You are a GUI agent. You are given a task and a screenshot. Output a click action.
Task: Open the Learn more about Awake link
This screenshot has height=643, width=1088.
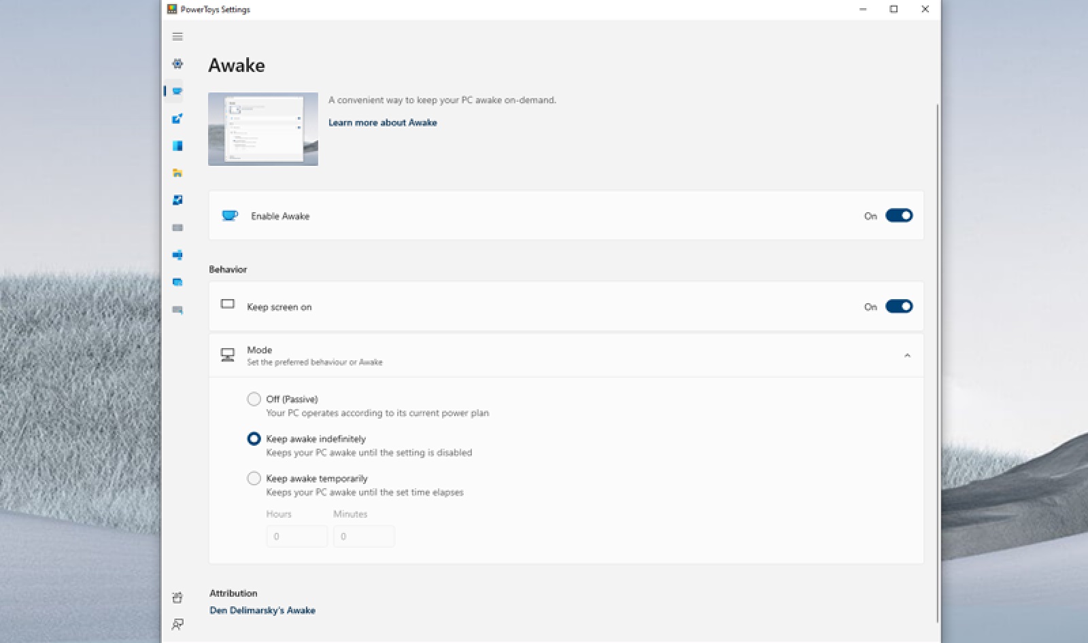coord(383,123)
